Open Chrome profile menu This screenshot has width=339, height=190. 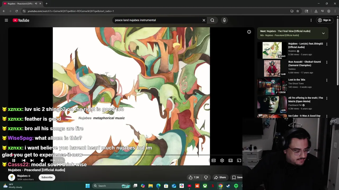coord(329,11)
